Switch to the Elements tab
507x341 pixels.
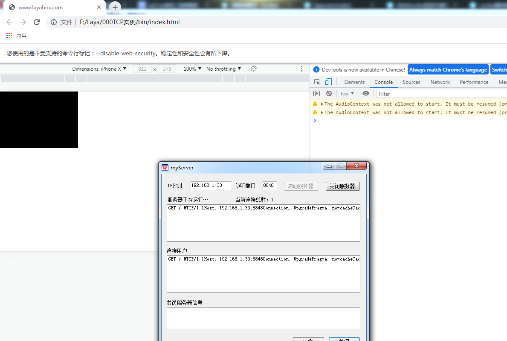(x=354, y=82)
